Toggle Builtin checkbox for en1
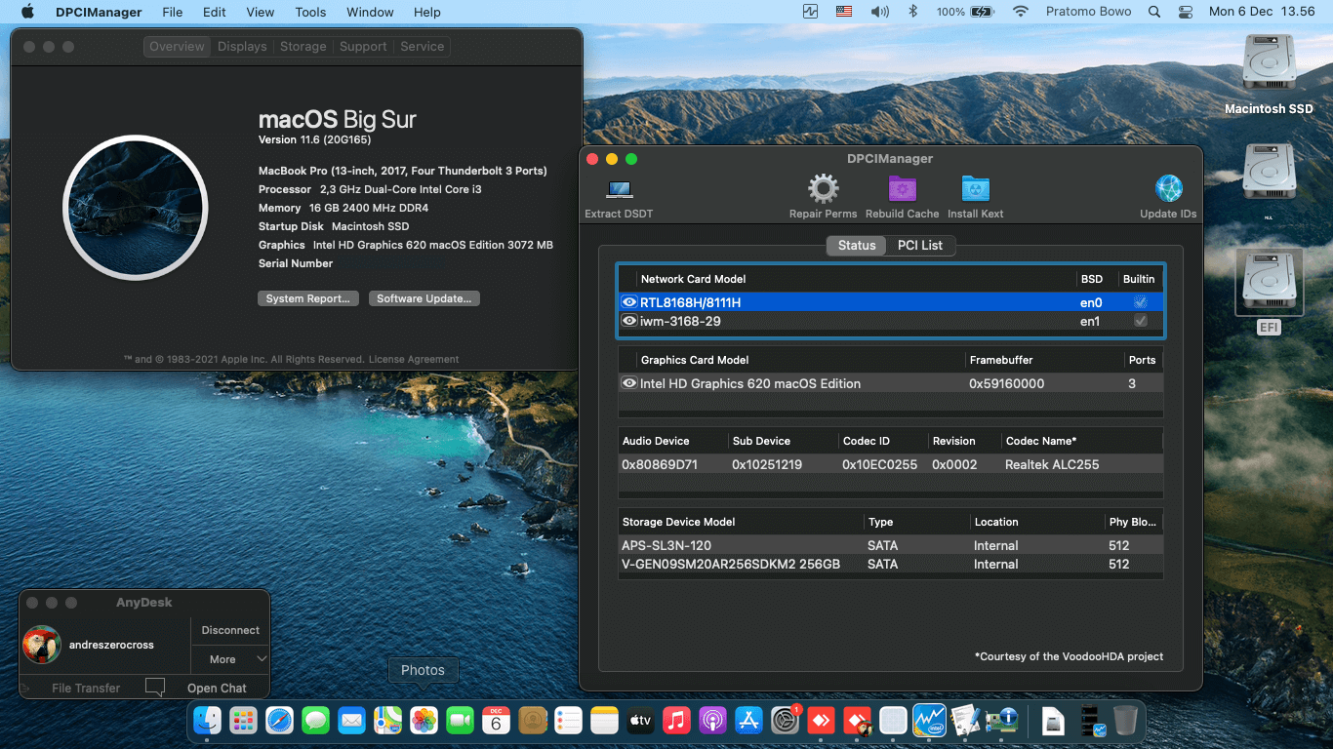Screen dimensions: 1333x749 1140,321
